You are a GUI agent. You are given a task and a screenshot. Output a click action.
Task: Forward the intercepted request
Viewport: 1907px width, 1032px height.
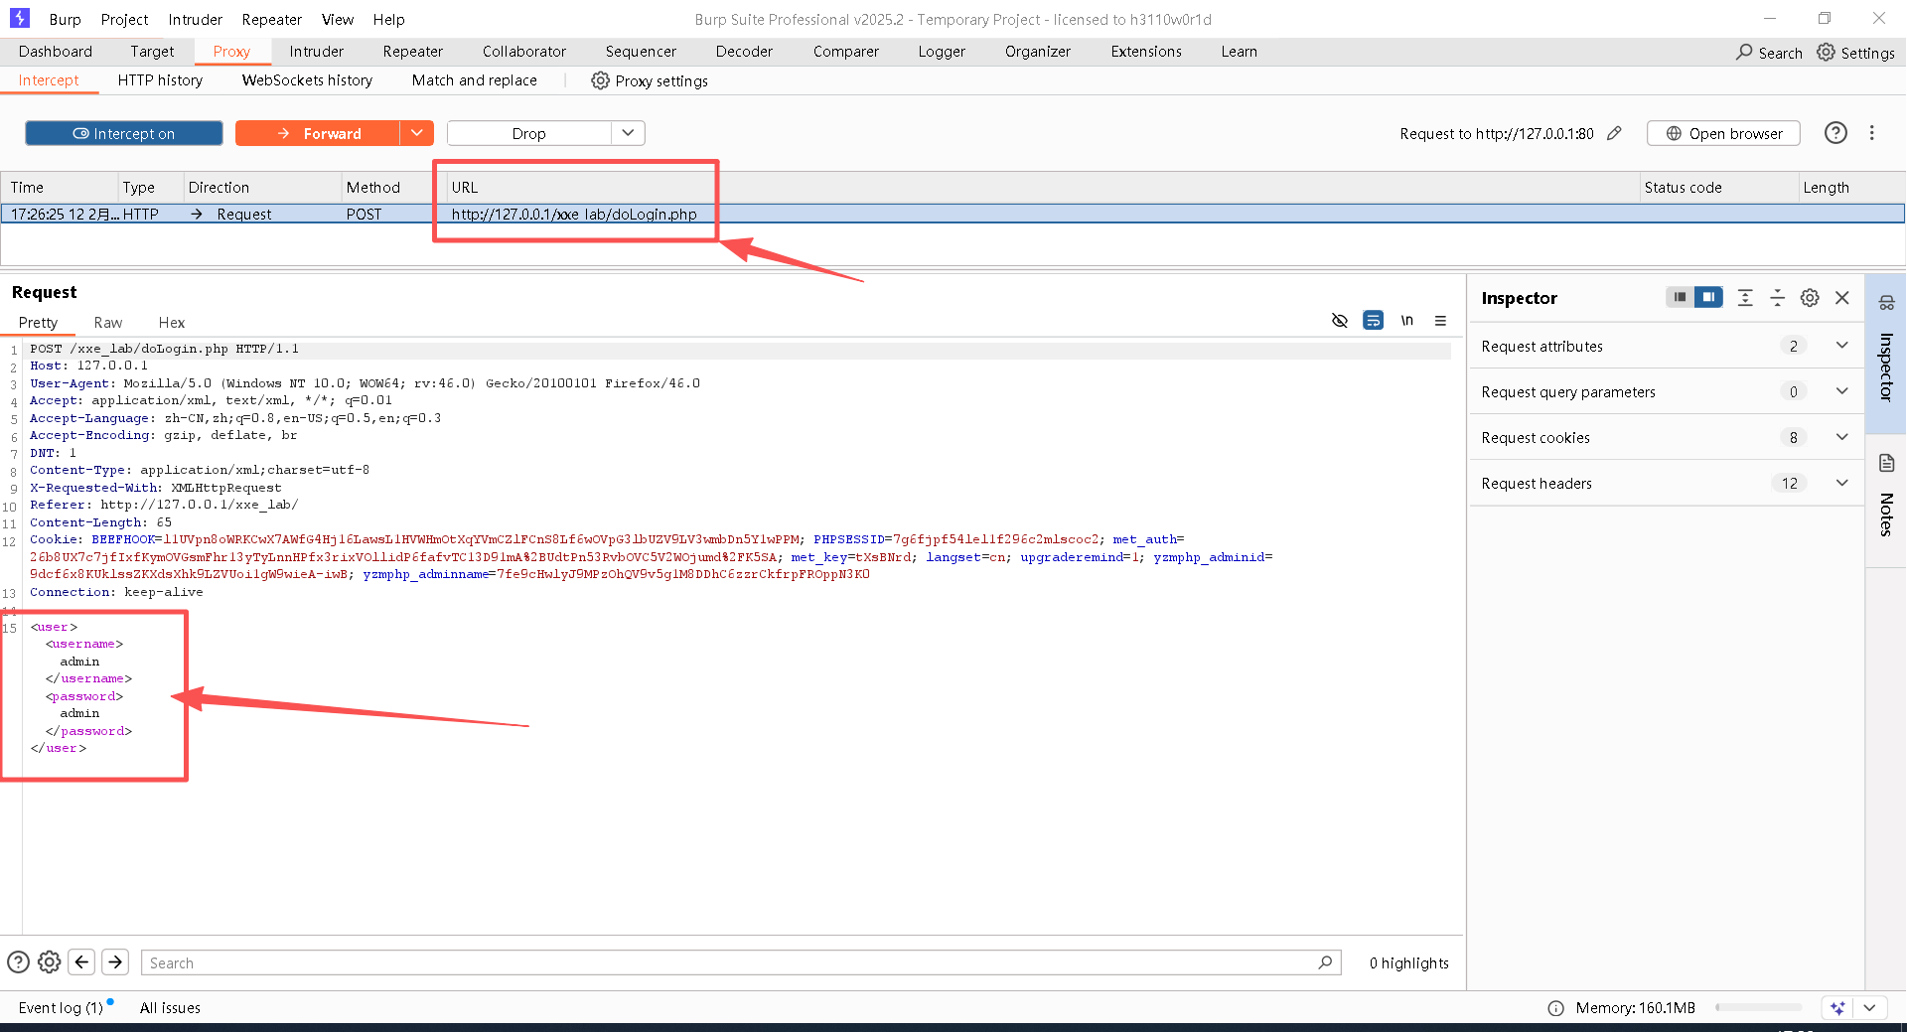(x=318, y=133)
